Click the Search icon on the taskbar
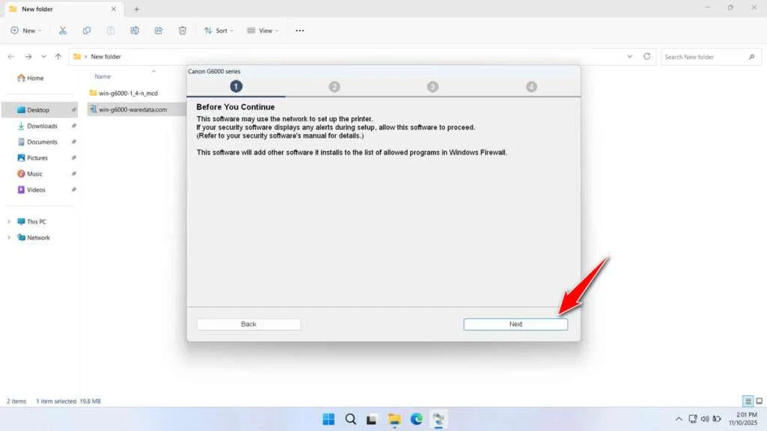This screenshot has width=767, height=431. (x=351, y=419)
